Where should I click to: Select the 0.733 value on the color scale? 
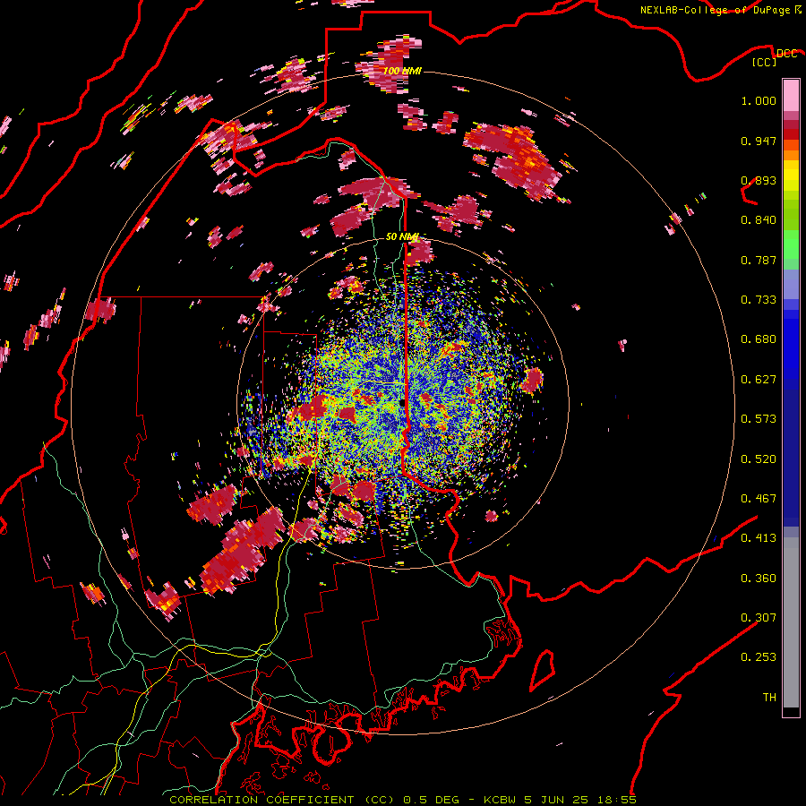click(x=759, y=300)
